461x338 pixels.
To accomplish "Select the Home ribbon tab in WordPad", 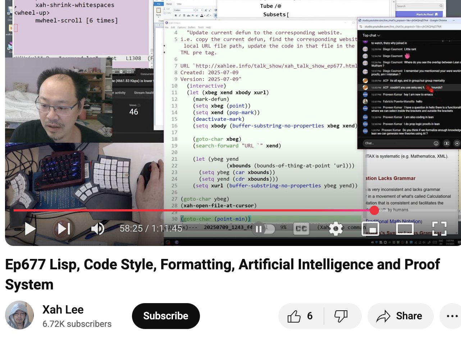I will point(169,4).
